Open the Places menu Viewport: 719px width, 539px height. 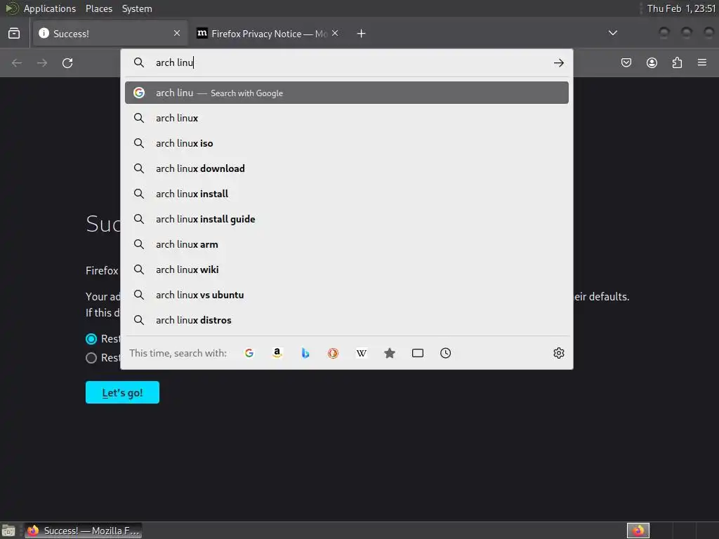[x=98, y=8]
